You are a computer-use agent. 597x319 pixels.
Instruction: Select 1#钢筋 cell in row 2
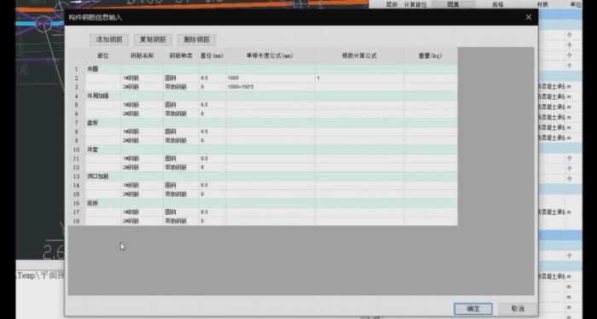142,78
